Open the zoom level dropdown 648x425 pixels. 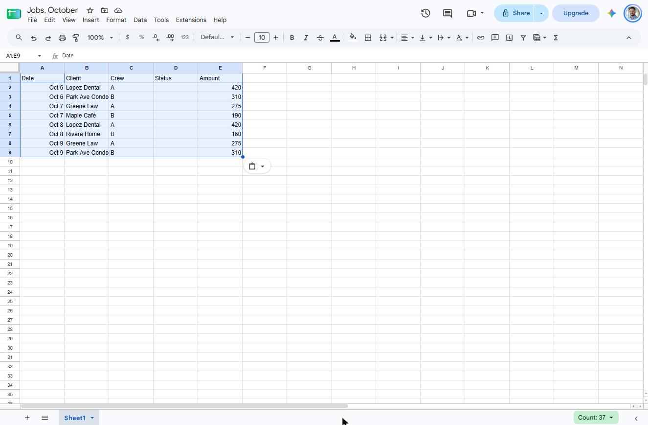[100, 38]
